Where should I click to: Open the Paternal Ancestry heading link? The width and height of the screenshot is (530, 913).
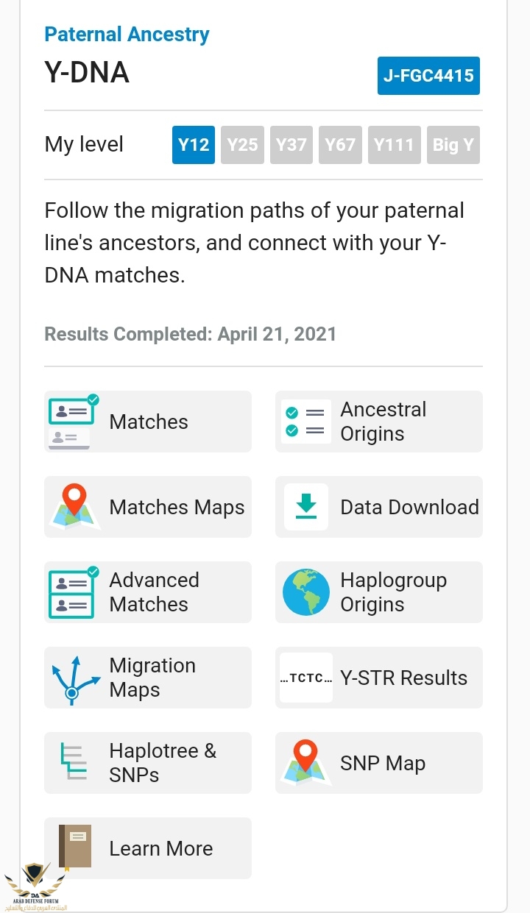(127, 35)
